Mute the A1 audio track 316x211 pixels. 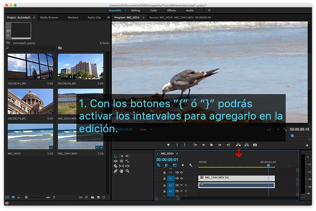181,185
